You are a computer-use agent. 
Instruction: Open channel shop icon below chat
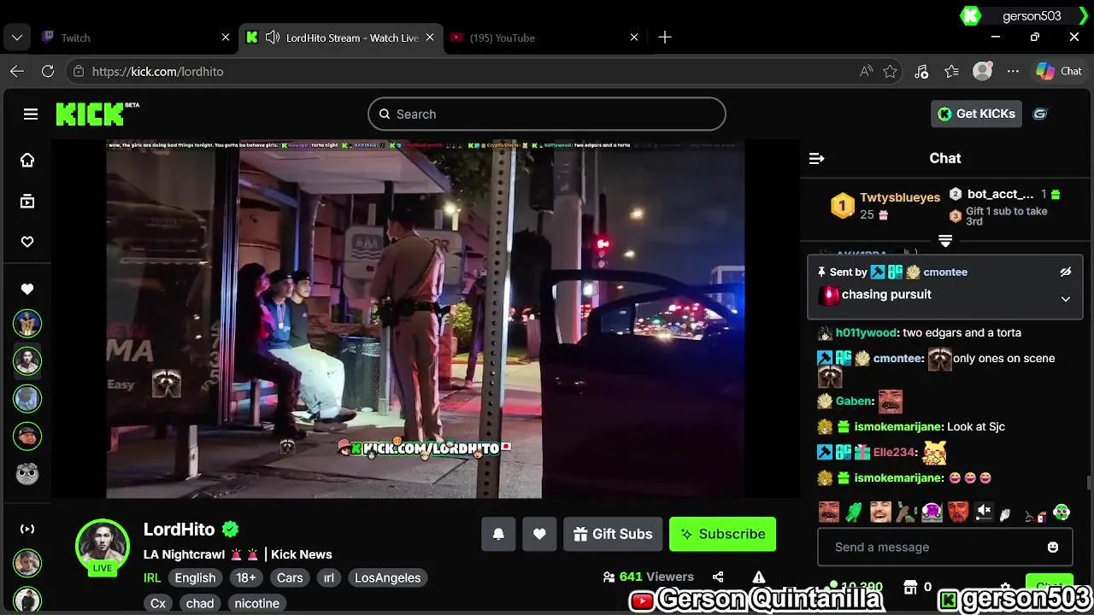[x=910, y=587]
